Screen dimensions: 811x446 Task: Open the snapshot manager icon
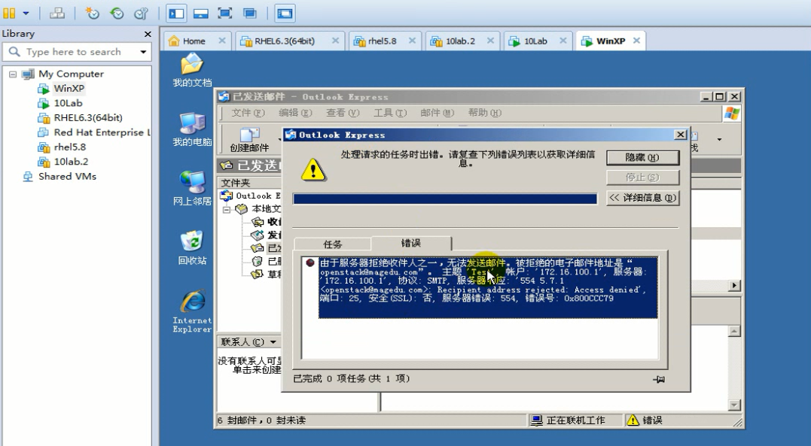pyautogui.click(x=142, y=13)
